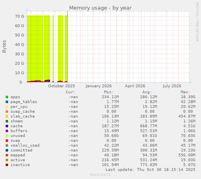
Task: Click apps max value 18.39G
Action: (x=188, y=97)
